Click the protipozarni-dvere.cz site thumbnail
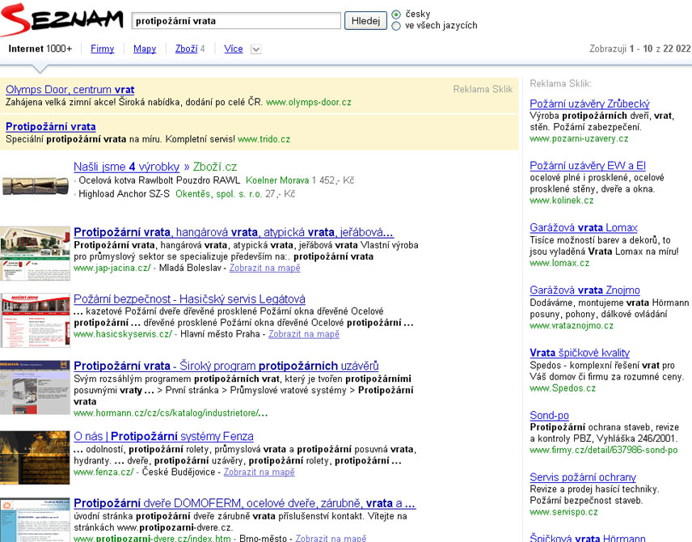 [x=36, y=520]
